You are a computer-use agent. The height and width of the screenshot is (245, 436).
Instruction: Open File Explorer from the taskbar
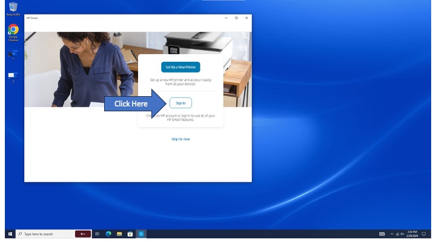click(x=119, y=234)
